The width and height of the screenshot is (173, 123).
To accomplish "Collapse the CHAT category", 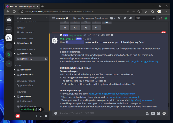I will [x=19, y=65].
